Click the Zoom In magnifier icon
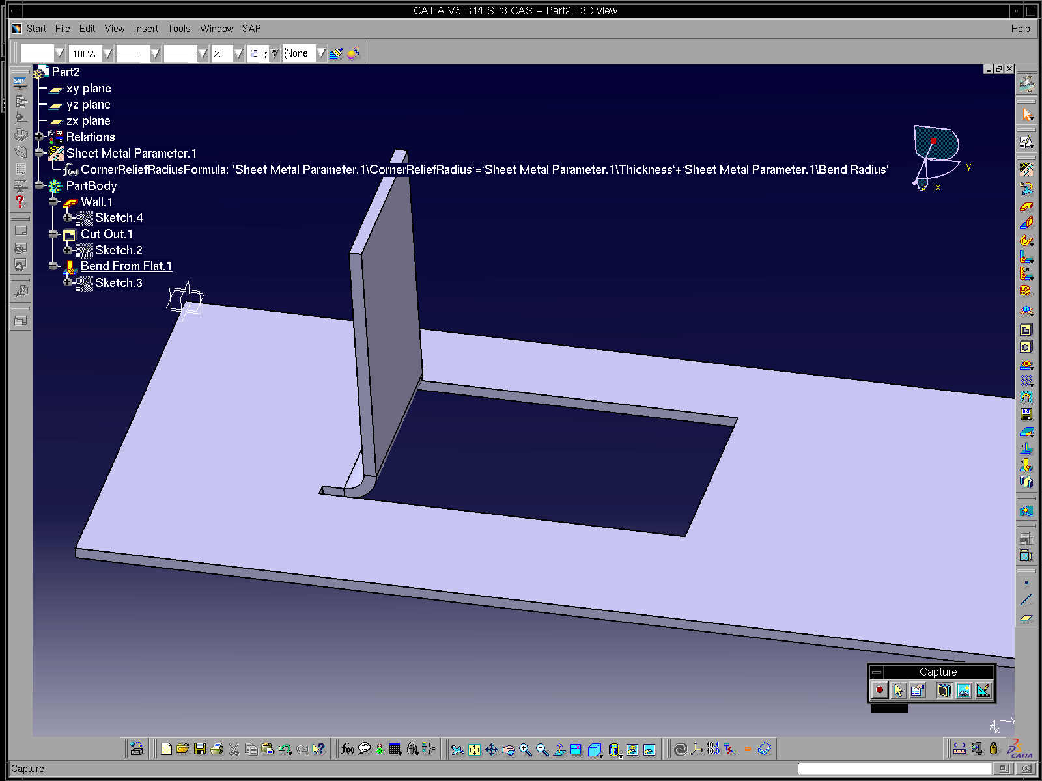Screen dimensions: 1042x781 tap(526, 750)
